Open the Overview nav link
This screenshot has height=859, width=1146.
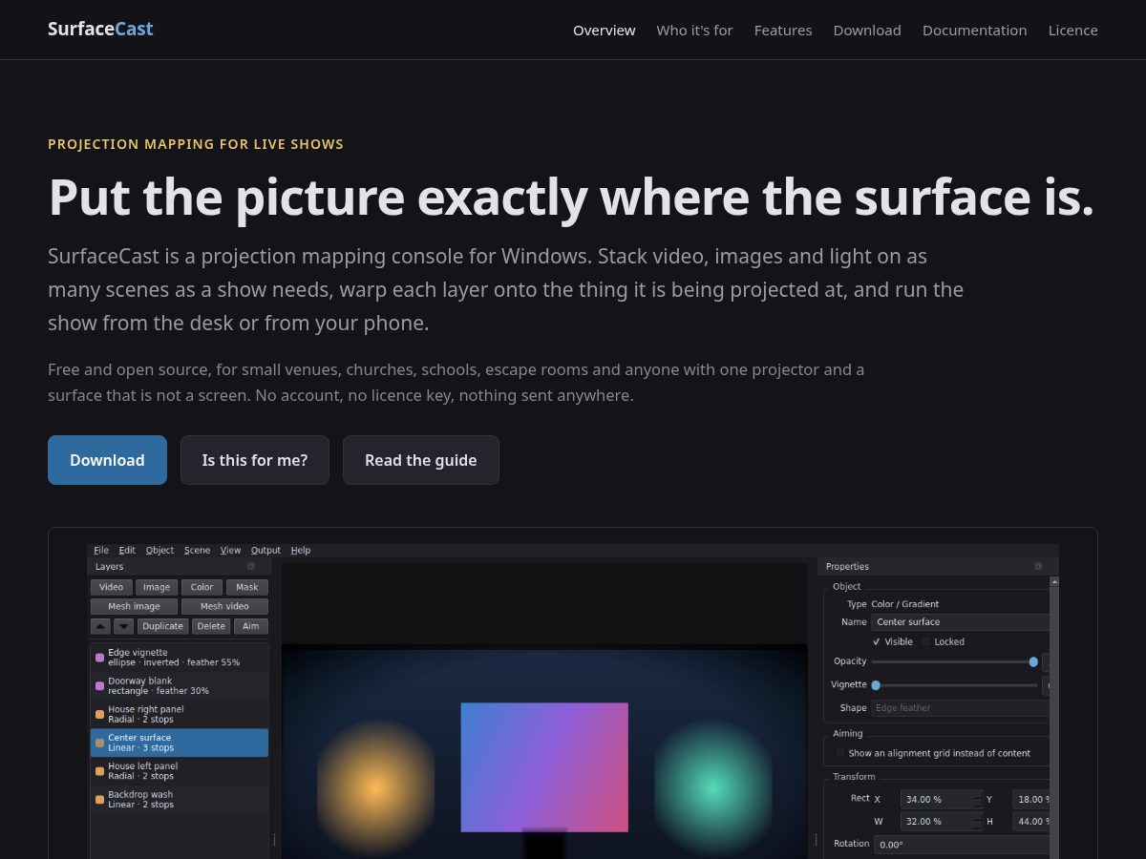click(x=604, y=31)
